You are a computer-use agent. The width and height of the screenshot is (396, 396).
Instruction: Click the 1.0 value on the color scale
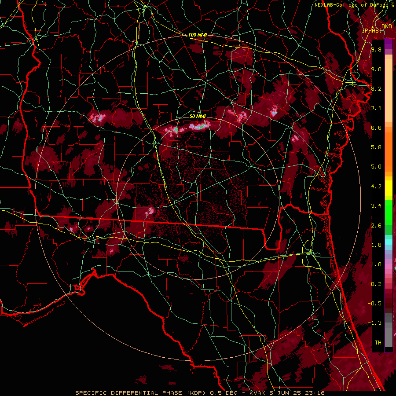[x=376, y=264]
